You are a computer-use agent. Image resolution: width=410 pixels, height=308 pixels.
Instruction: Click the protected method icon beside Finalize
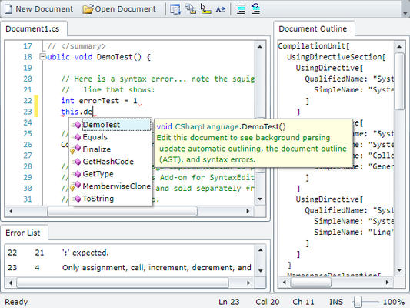(x=75, y=149)
